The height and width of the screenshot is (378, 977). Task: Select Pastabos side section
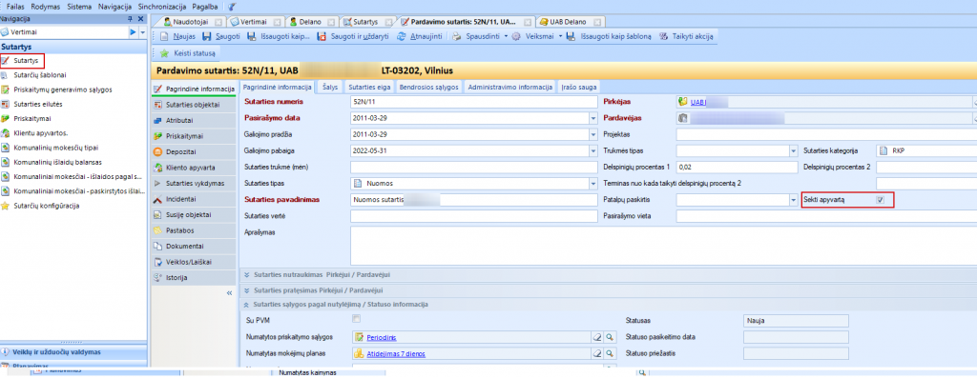click(193, 230)
